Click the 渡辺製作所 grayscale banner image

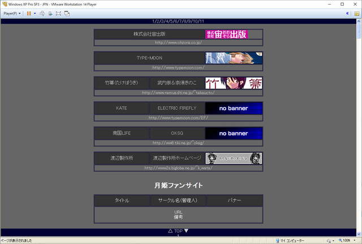tap(234, 158)
